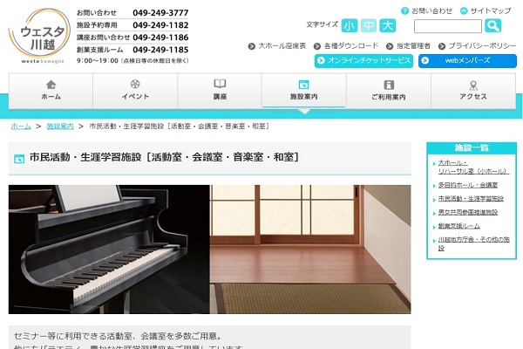Open the オンラインチケットサービス button
523x349 pixels.
[x=363, y=61]
